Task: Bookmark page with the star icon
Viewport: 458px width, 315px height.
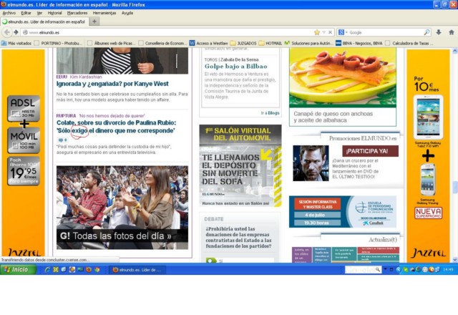Action: pyautogui.click(x=316, y=32)
